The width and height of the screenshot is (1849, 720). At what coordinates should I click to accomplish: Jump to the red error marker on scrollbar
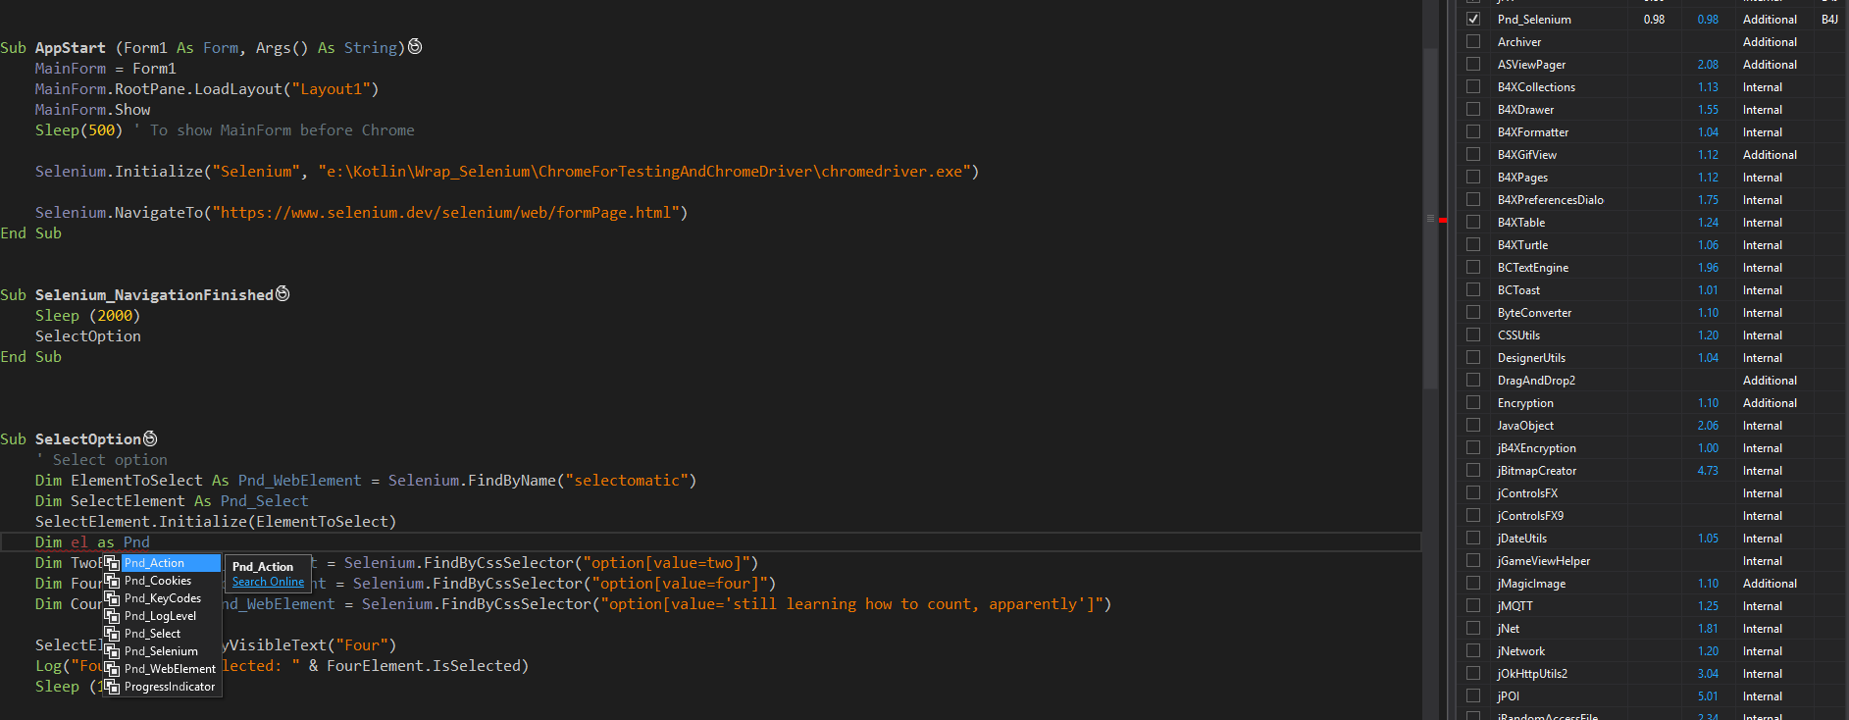[1443, 221]
